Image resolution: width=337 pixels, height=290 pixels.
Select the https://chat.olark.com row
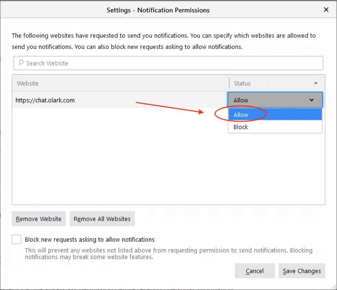click(108, 100)
